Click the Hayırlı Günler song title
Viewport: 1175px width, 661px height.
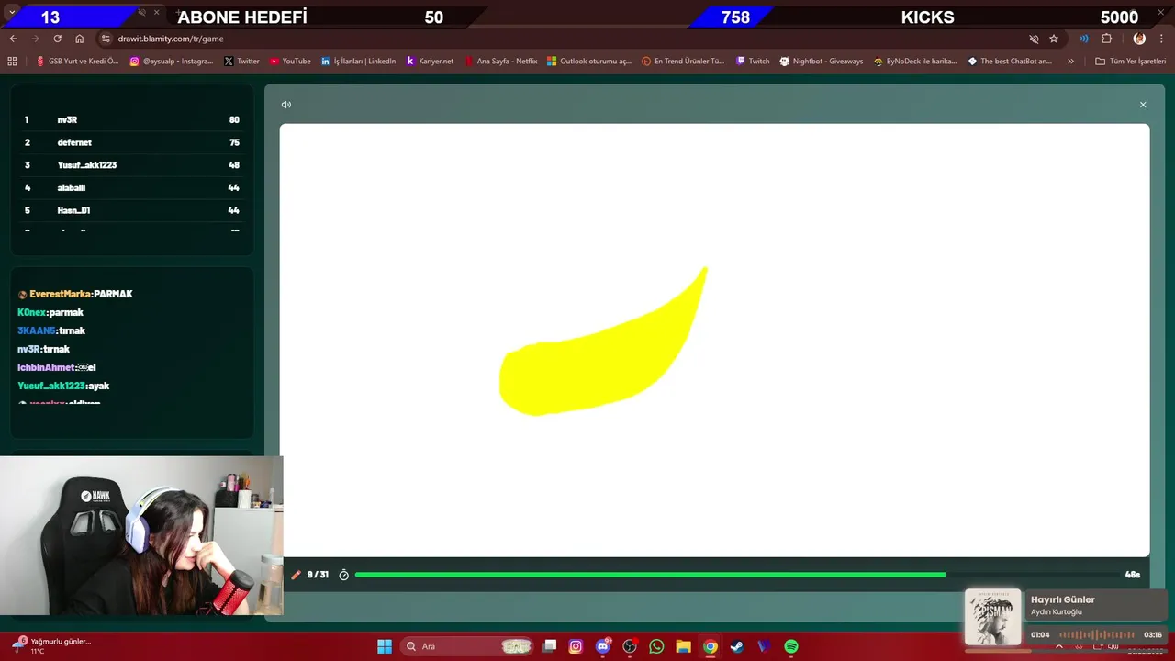click(1063, 599)
